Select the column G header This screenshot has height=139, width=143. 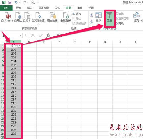tap(105, 42)
